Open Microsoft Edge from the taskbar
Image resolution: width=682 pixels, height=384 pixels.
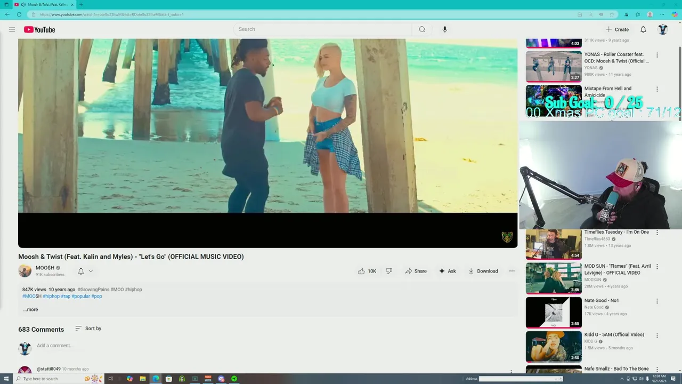pos(156,379)
